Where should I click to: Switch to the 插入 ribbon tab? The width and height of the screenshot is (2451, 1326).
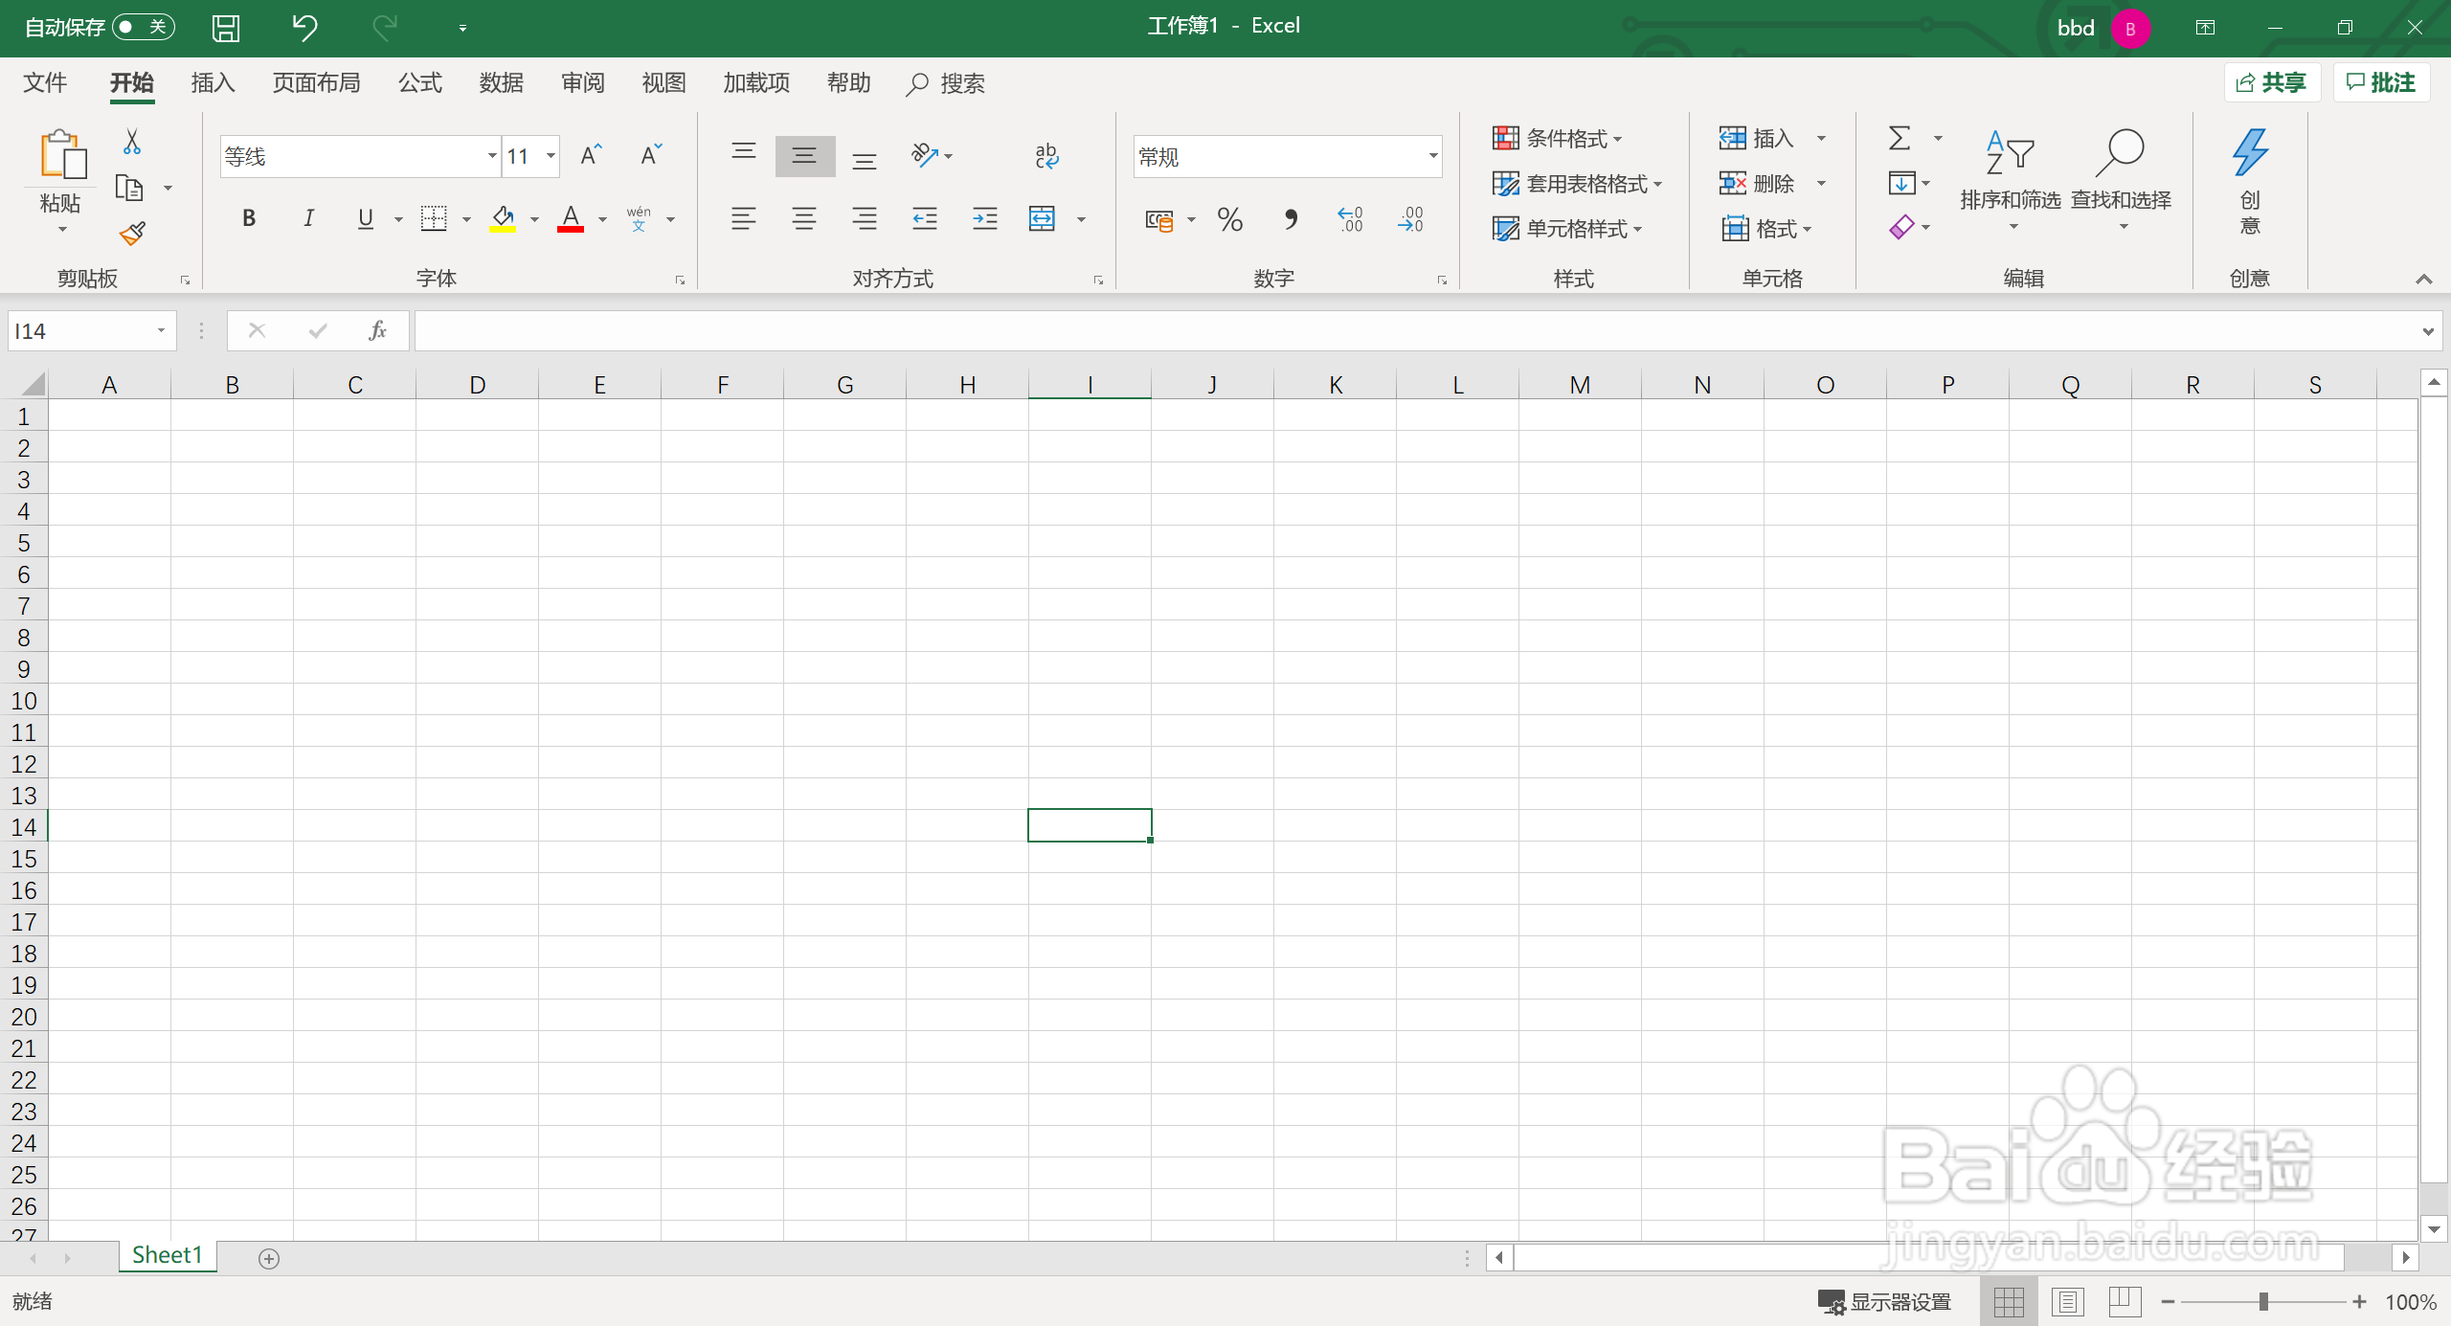coord(213,83)
